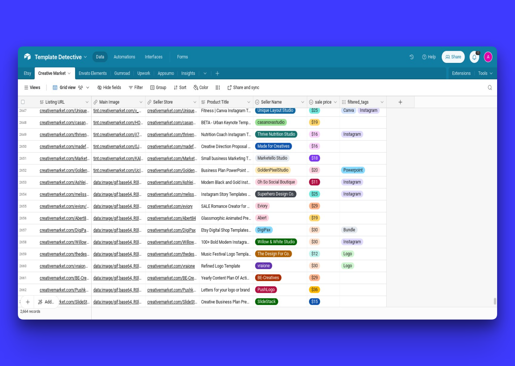Viewport: 515px width, 366px height.
Task: Open user account avatar A
Action: [x=488, y=57]
